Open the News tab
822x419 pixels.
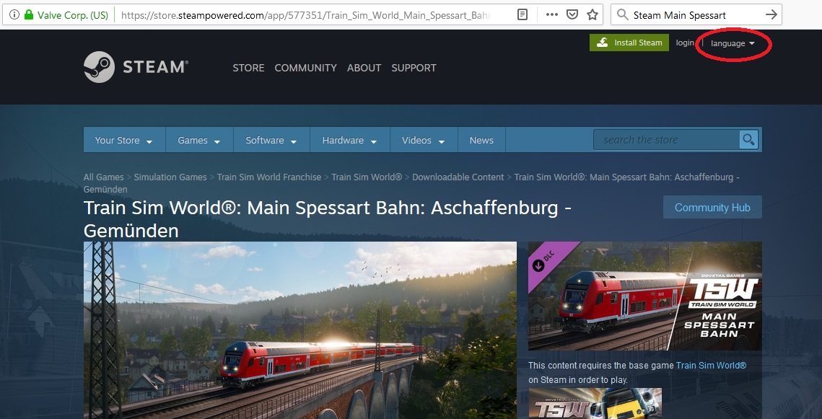pyautogui.click(x=481, y=140)
